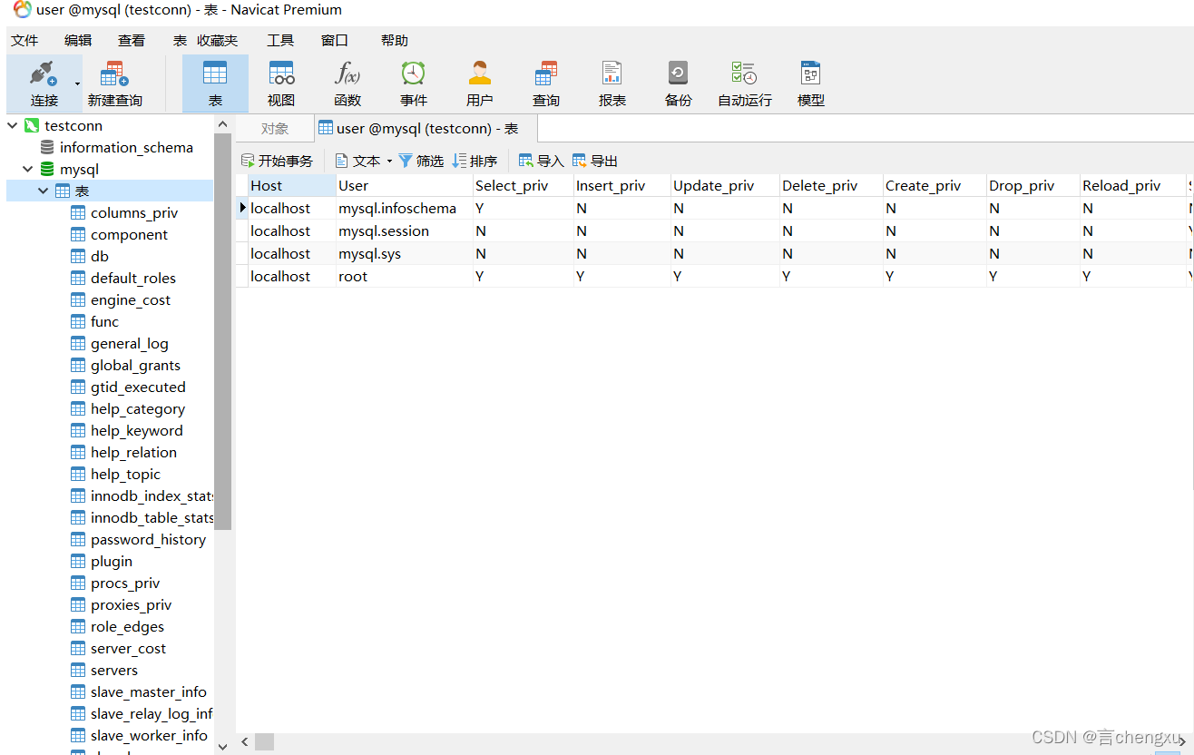Select the global_grants table
The image size is (1194, 755).
[135, 365]
